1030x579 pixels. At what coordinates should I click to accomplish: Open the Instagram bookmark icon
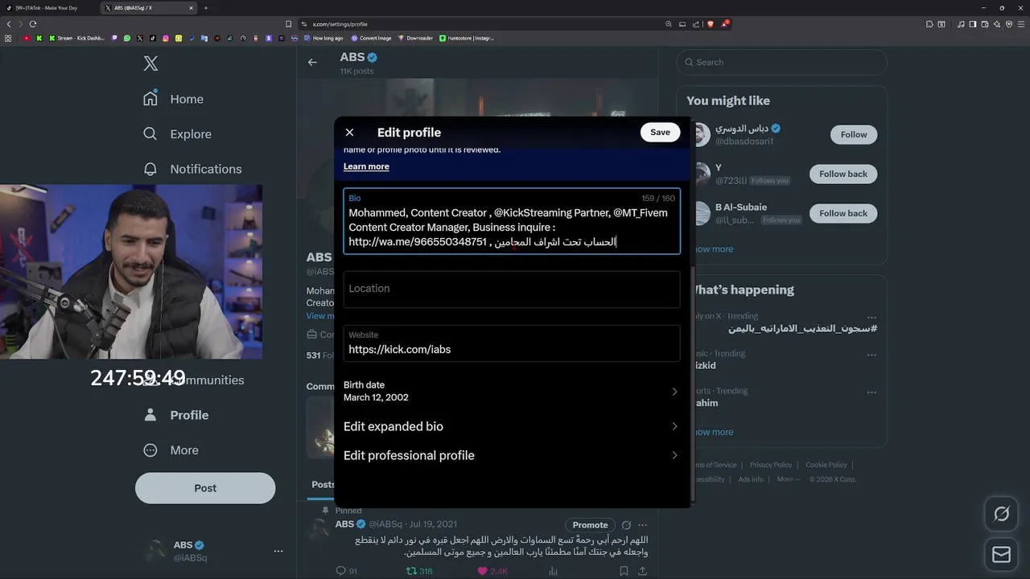(166, 38)
